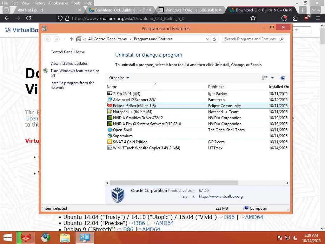325x244 pixels.
Task: Sort by Installed On column
Action: click(278, 87)
